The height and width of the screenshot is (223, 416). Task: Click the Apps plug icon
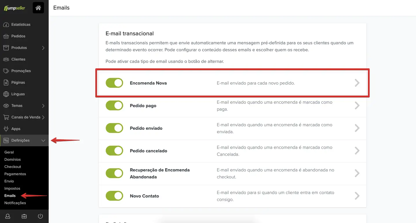click(x=6, y=129)
